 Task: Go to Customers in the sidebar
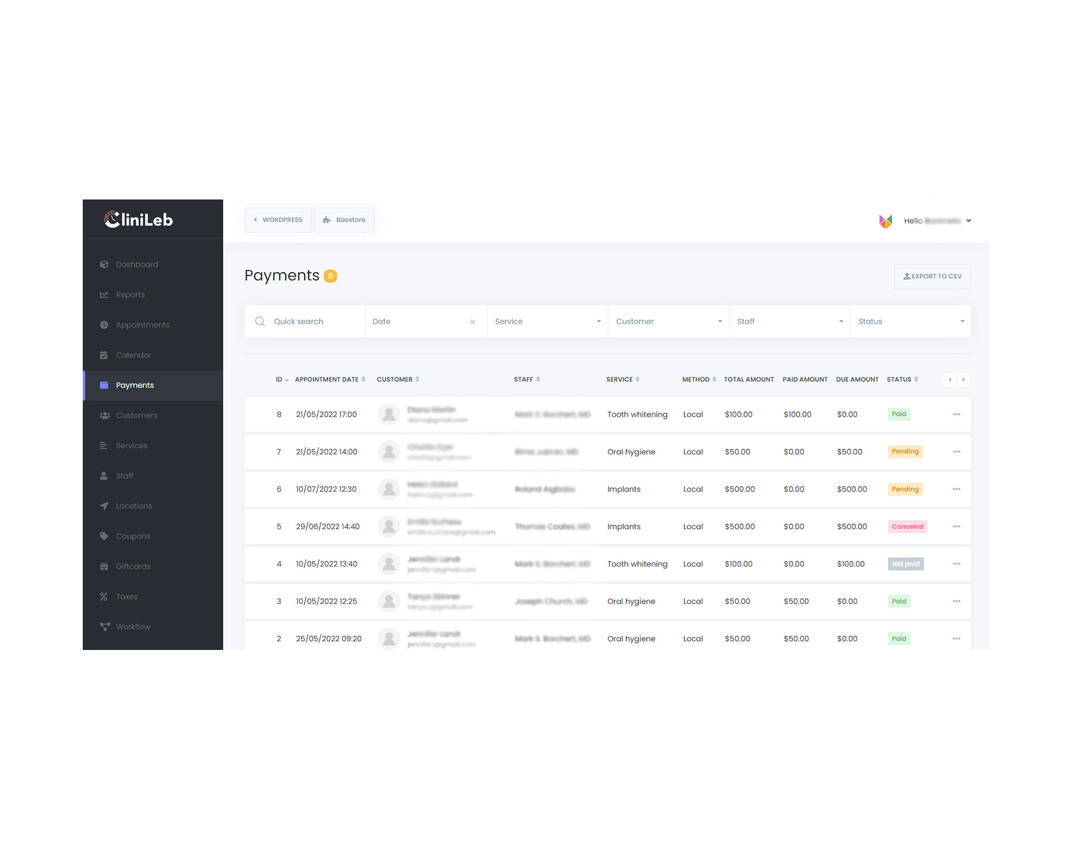pyautogui.click(x=137, y=415)
